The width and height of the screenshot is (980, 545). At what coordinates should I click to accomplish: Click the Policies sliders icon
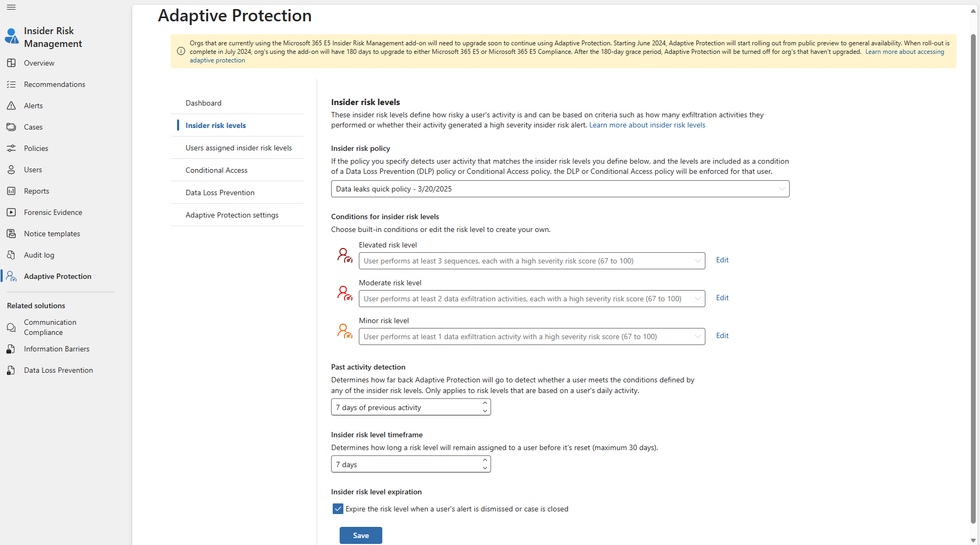point(11,148)
